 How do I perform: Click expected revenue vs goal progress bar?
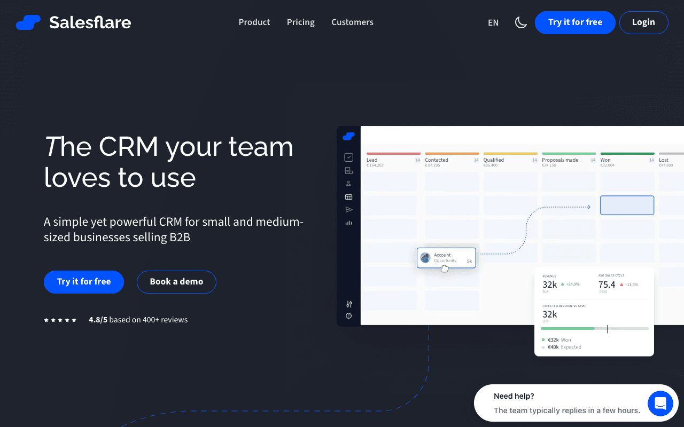pyautogui.click(x=595, y=328)
